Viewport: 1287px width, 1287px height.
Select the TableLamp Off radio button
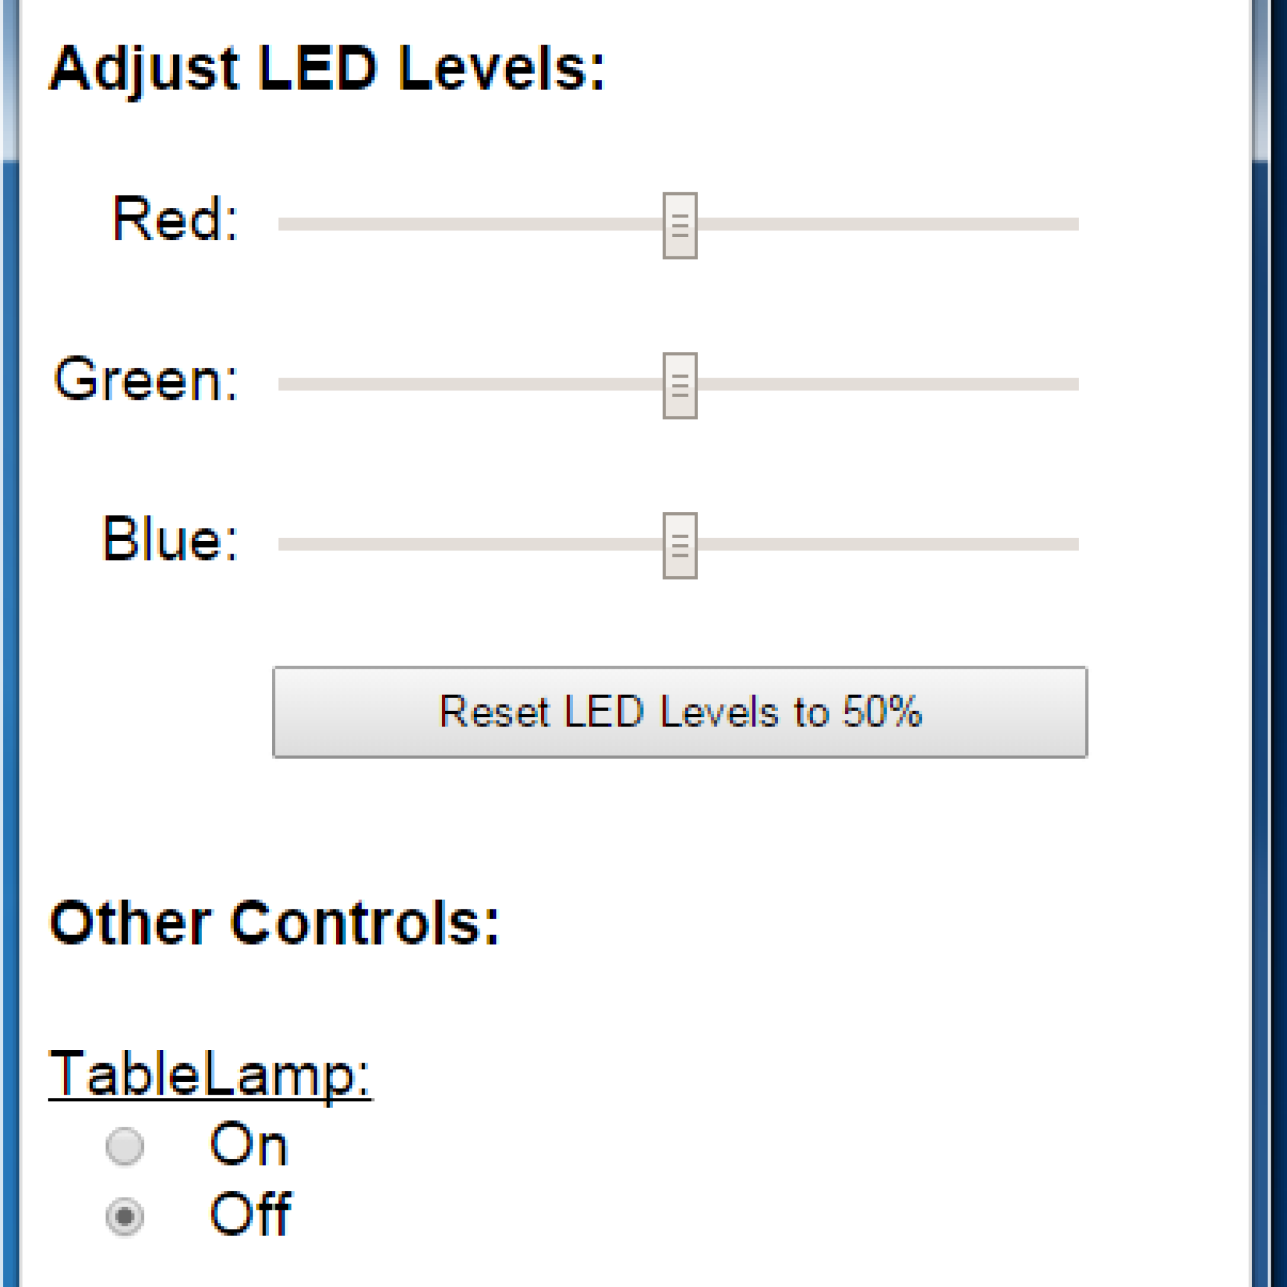click(124, 1217)
